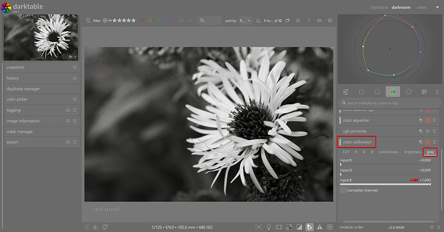Toggle the color calibration module on/off
Screen dimensions: 444x232
tap(427, 142)
